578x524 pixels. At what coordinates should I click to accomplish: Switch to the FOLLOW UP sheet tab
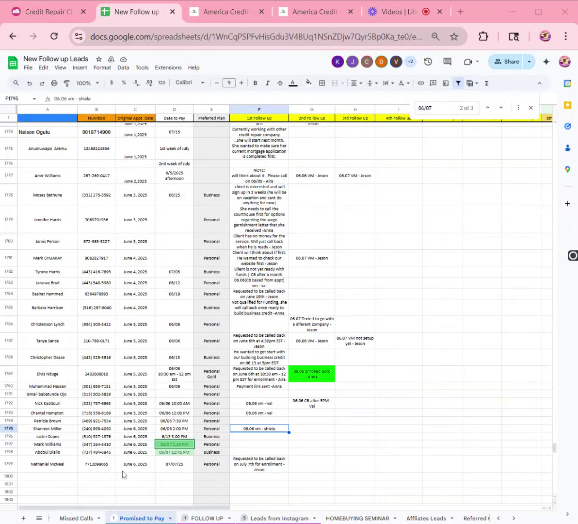[207, 518]
